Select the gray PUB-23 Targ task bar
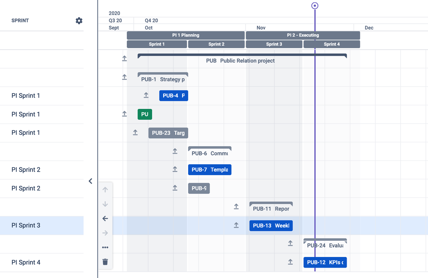428x278 pixels. pyautogui.click(x=168, y=133)
